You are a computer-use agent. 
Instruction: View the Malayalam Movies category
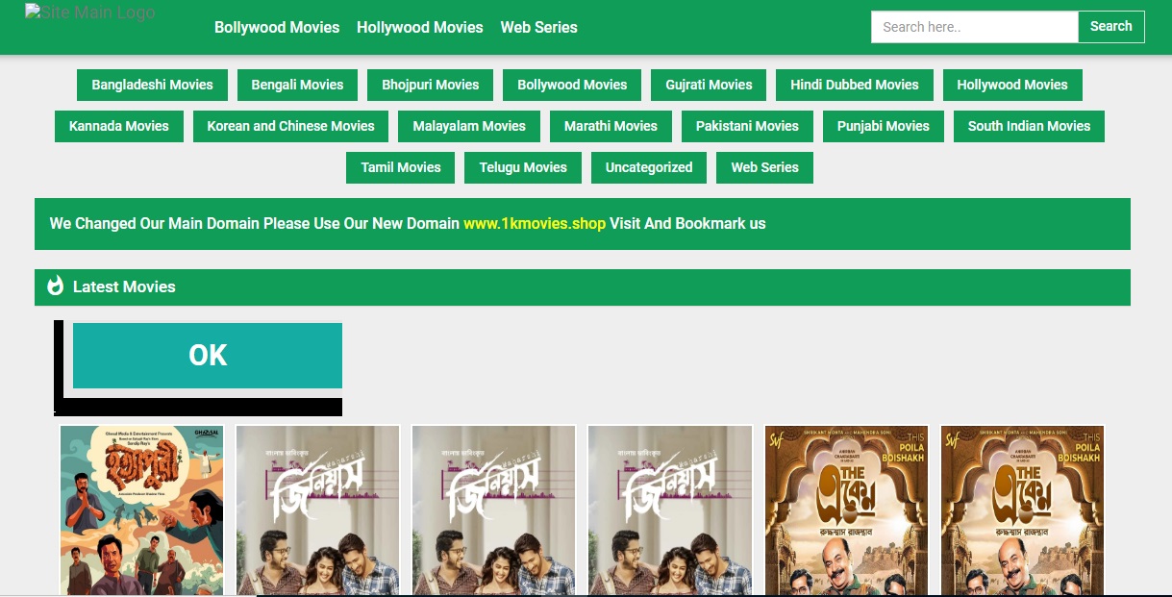(x=469, y=126)
